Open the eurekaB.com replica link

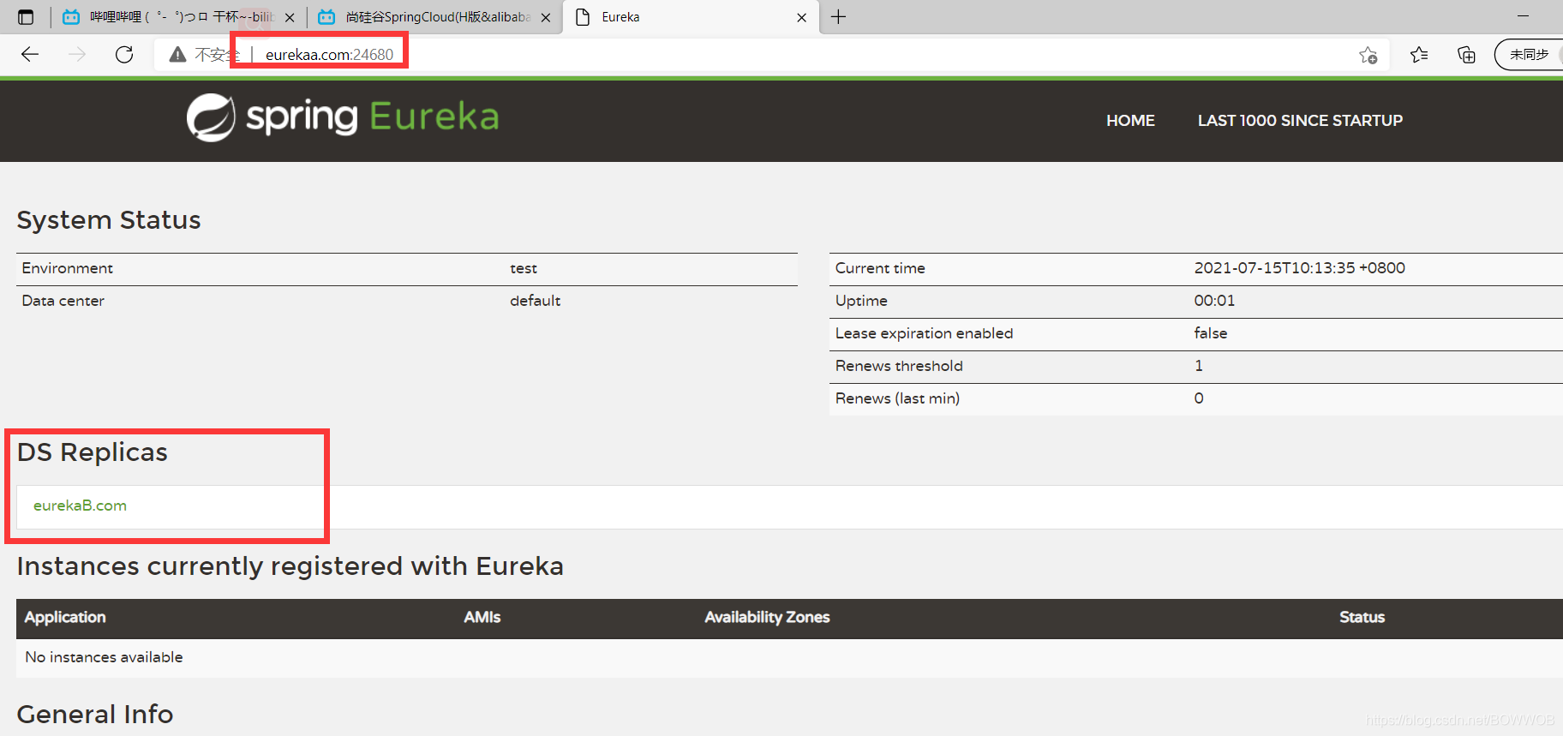pos(80,506)
